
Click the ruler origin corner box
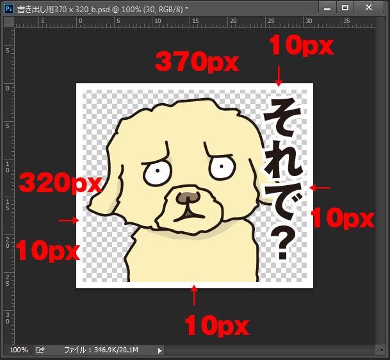pos(9,22)
